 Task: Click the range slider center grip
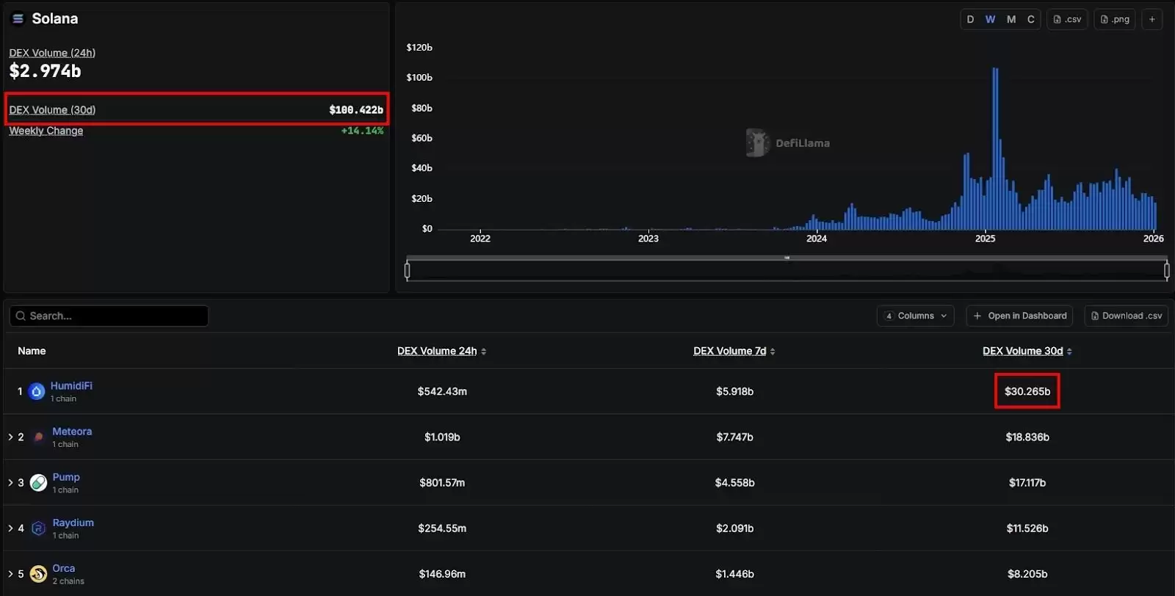pyautogui.click(x=787, y=258)
